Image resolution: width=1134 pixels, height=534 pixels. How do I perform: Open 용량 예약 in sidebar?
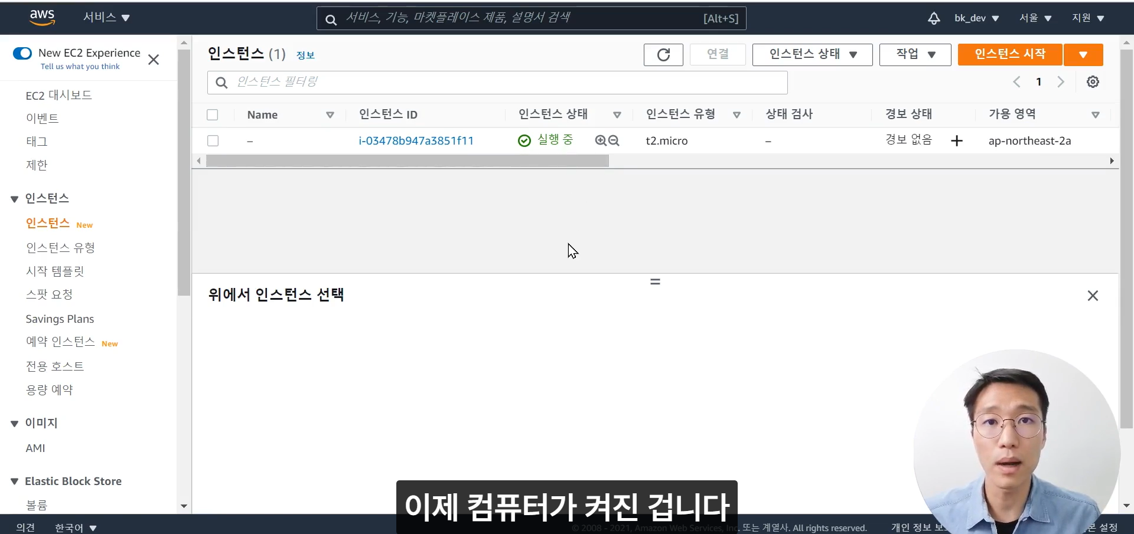pos(50,390)
